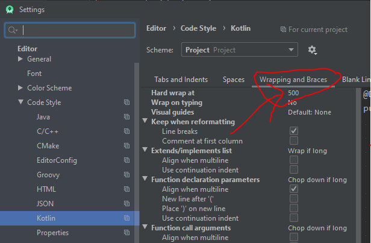The image size is (371, 243).
Task: Open the Scheme Project dropdown
Action: coord(239,50)
